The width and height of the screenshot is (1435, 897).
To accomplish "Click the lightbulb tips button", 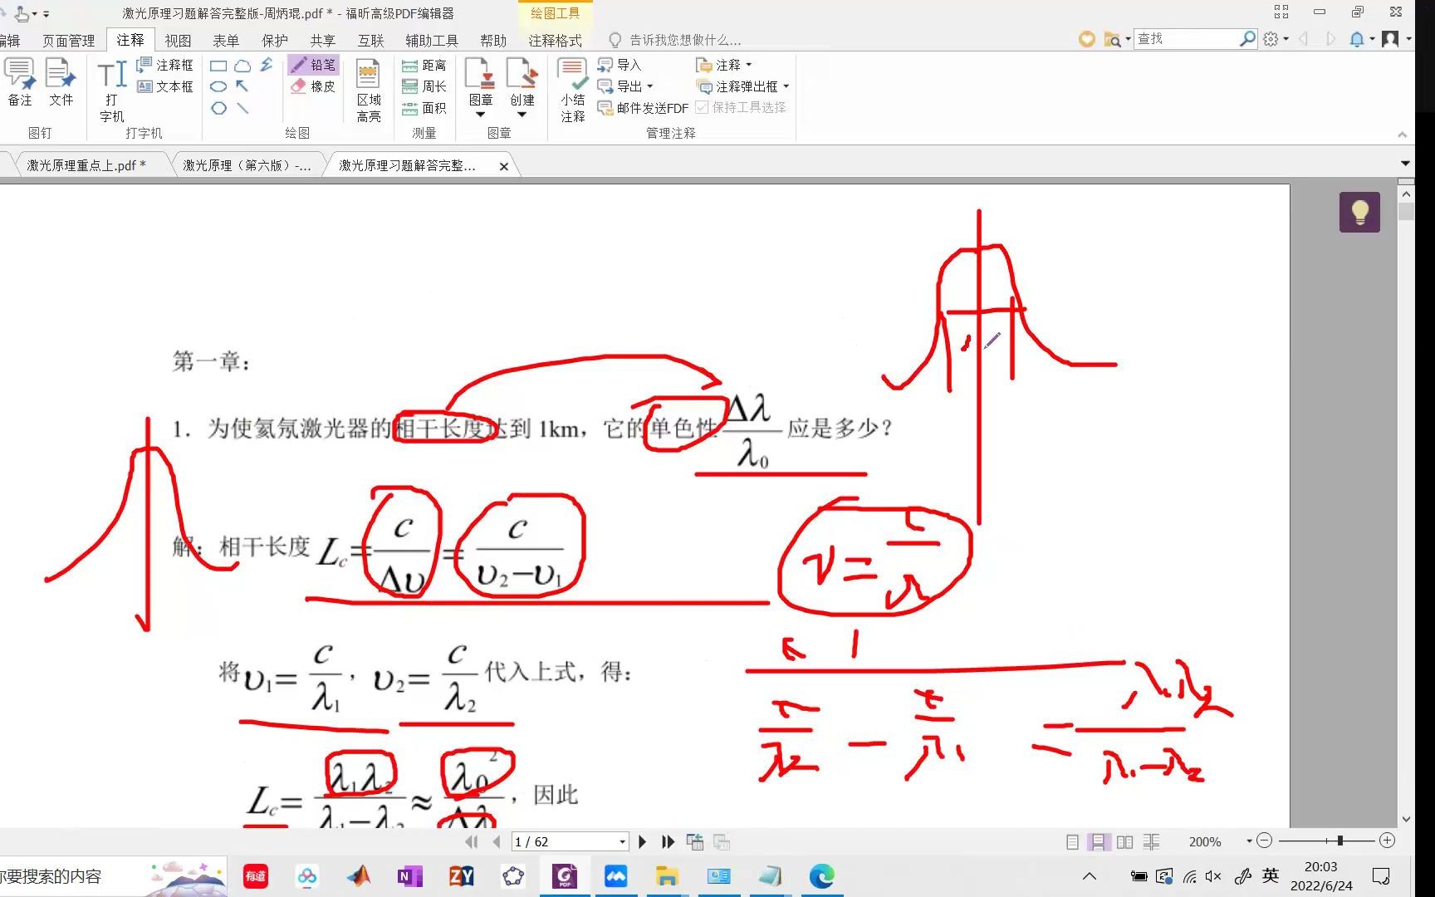I will click(1359, 212).
